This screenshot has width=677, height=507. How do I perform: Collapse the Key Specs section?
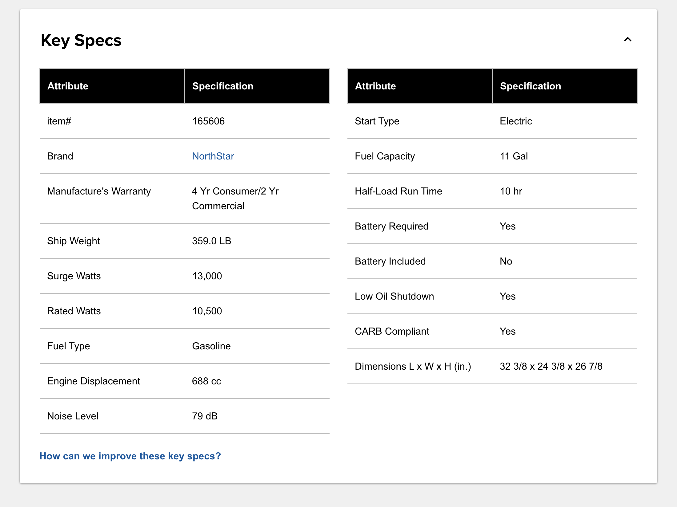628,39
